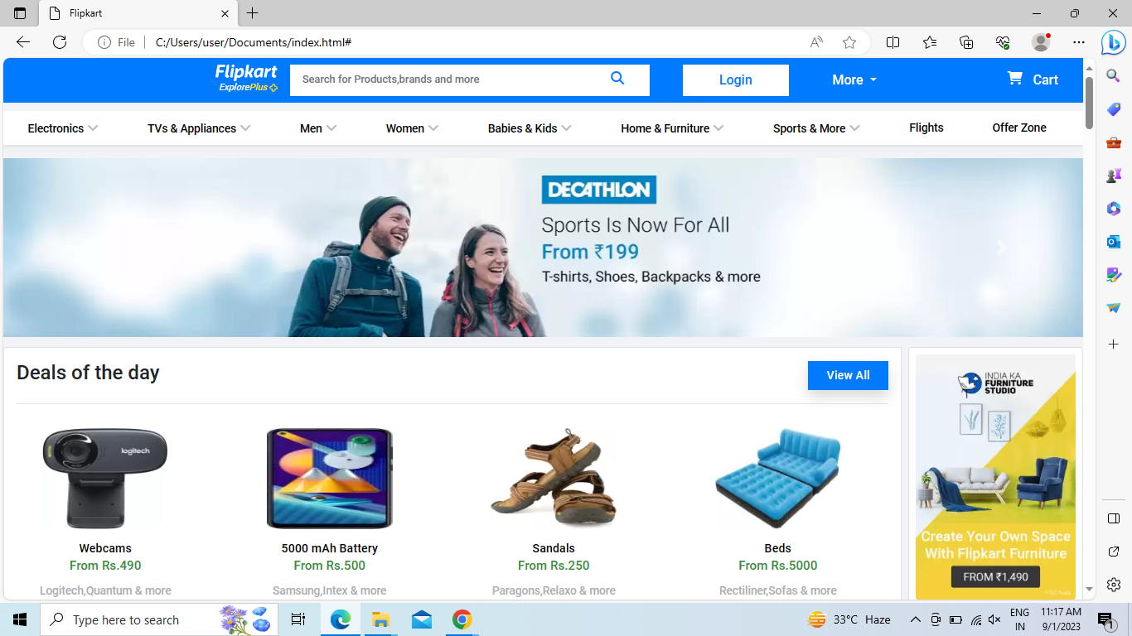Add page to favorites with star icon

tap(849, 42)
